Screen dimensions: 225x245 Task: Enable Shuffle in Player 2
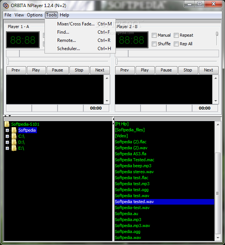point(154,44)
